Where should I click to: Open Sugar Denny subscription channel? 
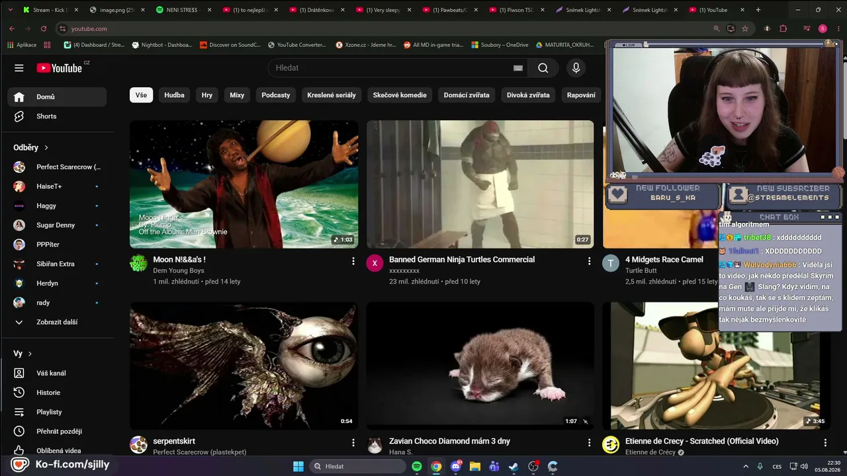tap(57, 225)
